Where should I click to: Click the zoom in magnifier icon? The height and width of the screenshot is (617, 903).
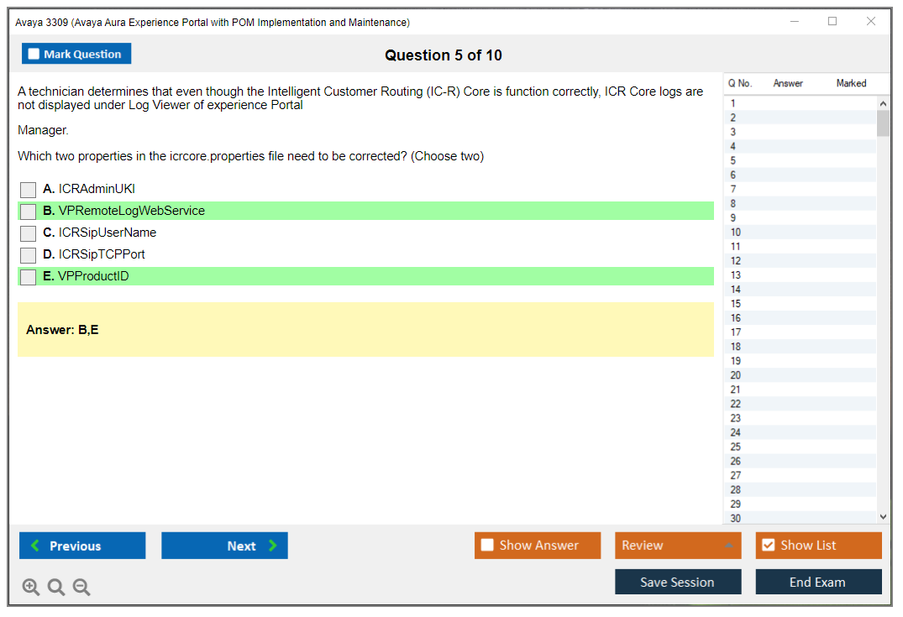(x=31, y=588)
